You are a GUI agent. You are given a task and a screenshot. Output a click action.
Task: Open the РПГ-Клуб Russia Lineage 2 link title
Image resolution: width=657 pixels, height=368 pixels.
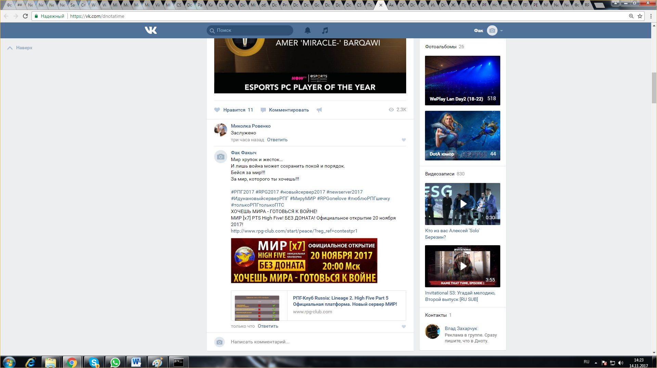pyautogui.click(x=345, y=301)
